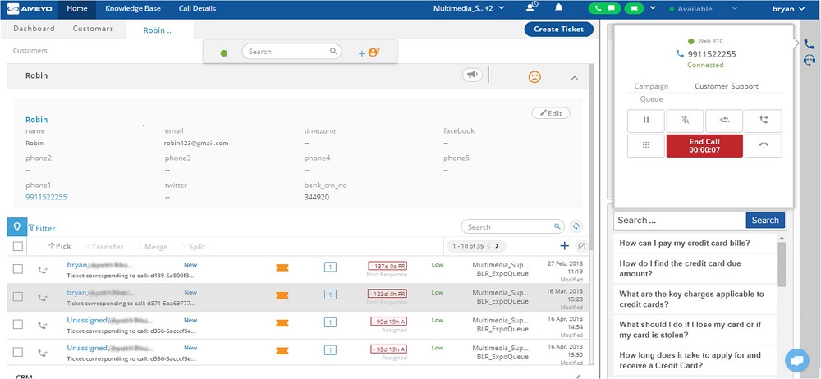Screen dimensions: 821x379
Task: Select the first bryan ticket checkbox
Action: tap(18, 269)
